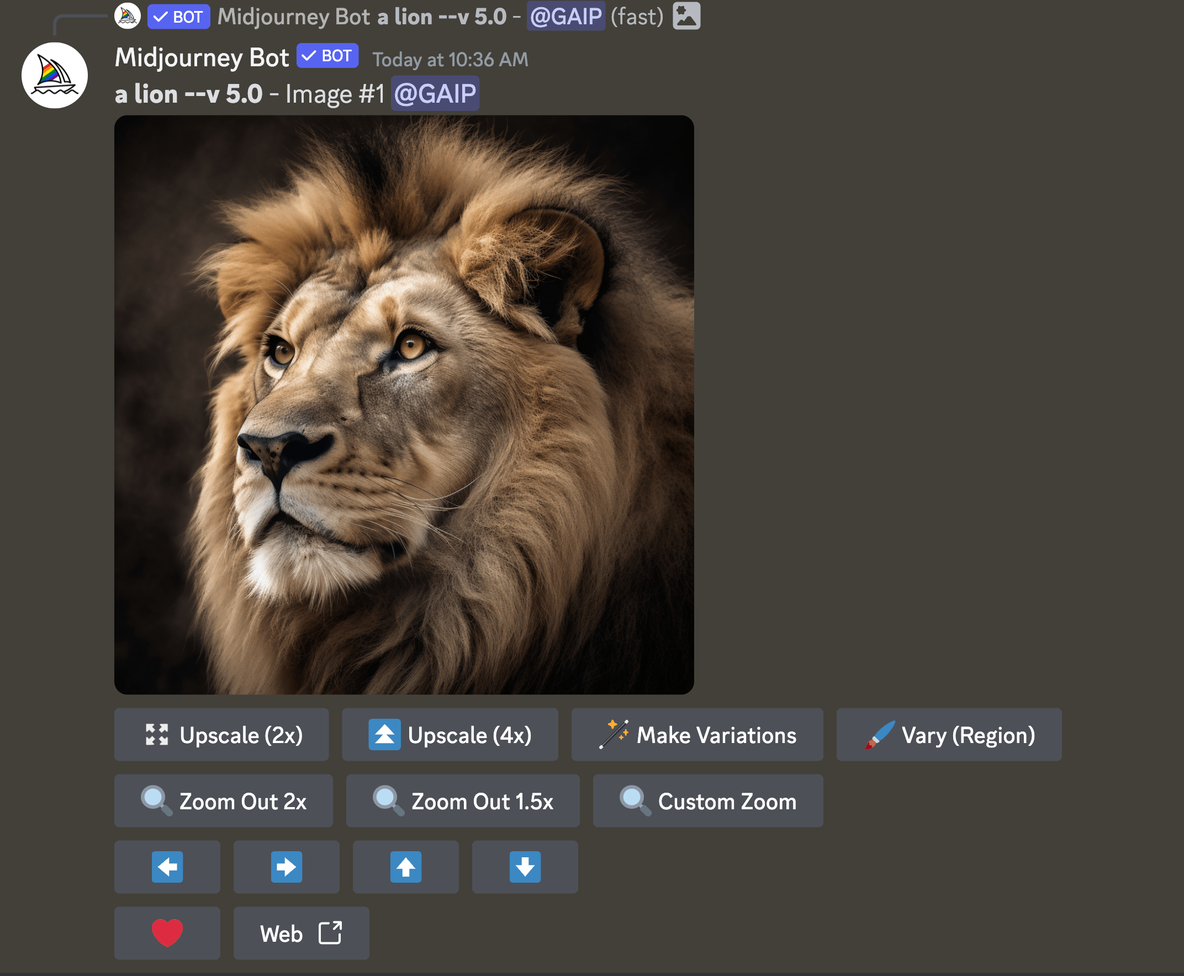
Task: Select Upscale (2x) for the lion image
Action: coord(221,735)
